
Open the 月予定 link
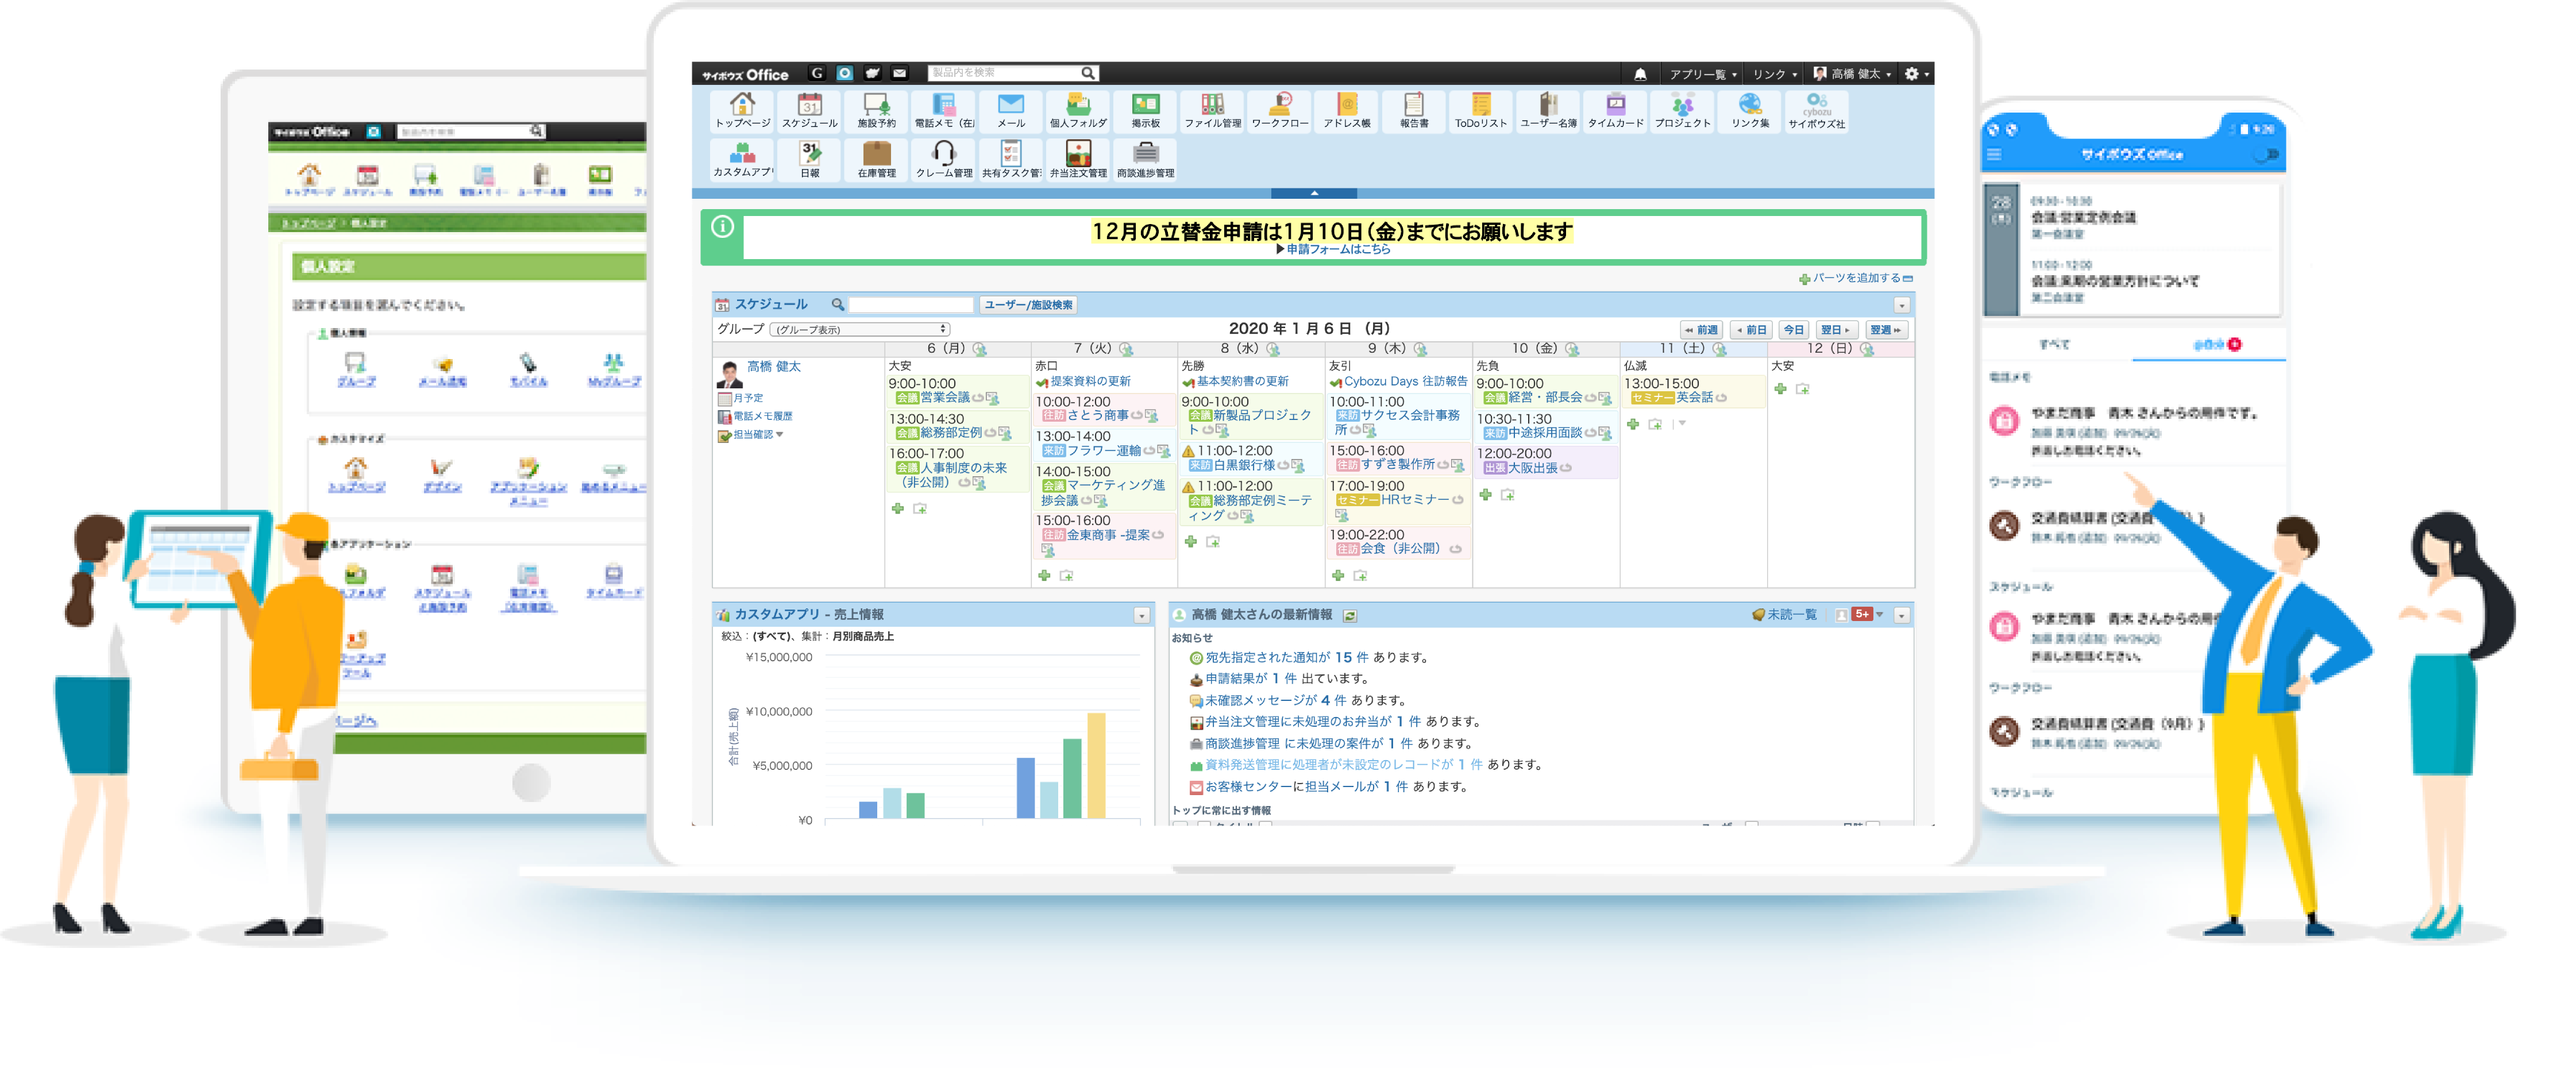pos(747,398)
